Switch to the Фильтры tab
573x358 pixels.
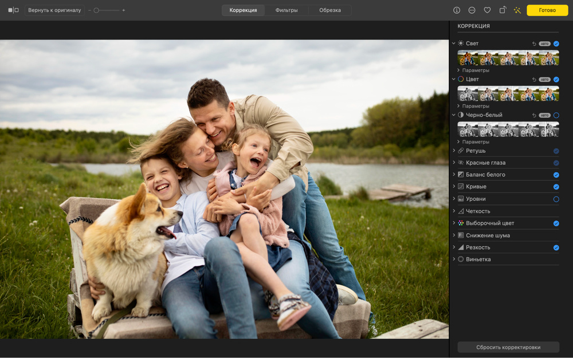286,10
